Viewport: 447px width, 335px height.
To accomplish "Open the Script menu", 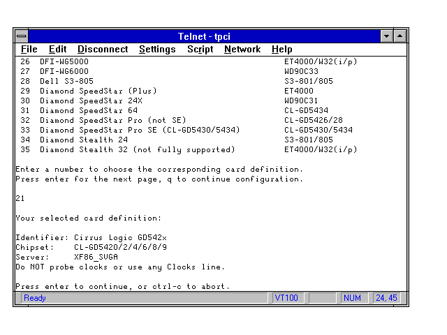I will [x=200, y=50].
